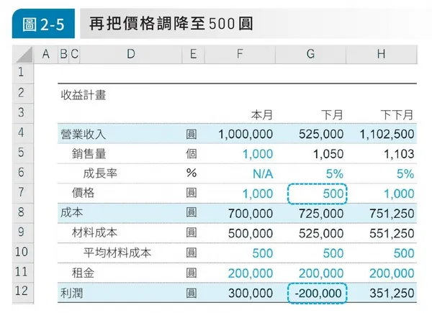
Task: Select revenue cell 1,102,500
Action: coord(387,135)
